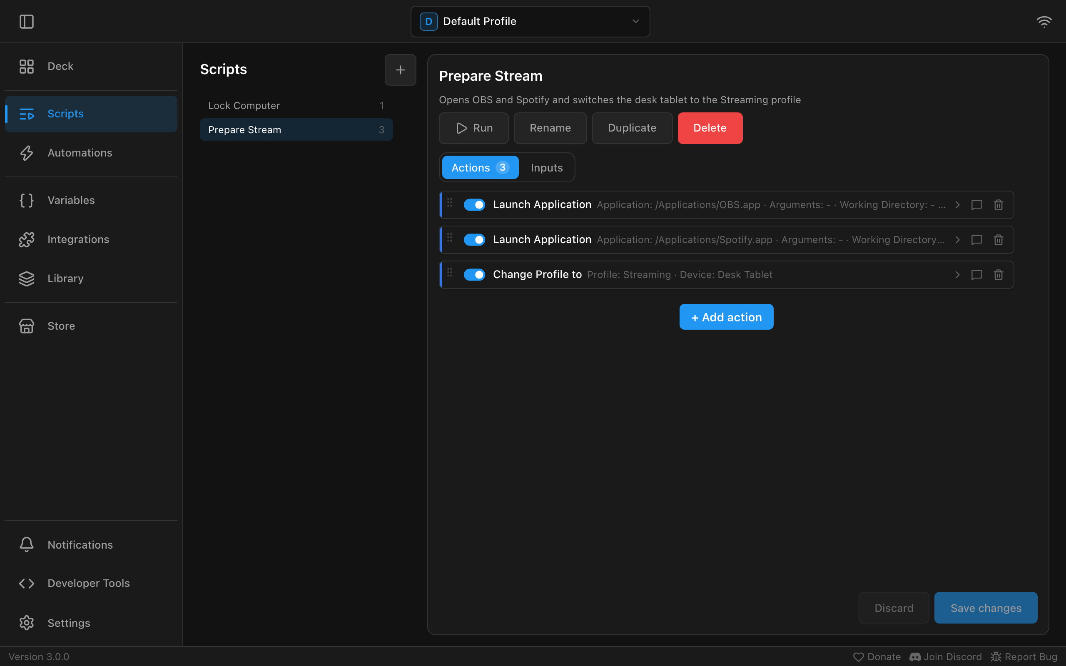Go to Variables section
The width and height of the screenshot is (1066, 666).
91,200
